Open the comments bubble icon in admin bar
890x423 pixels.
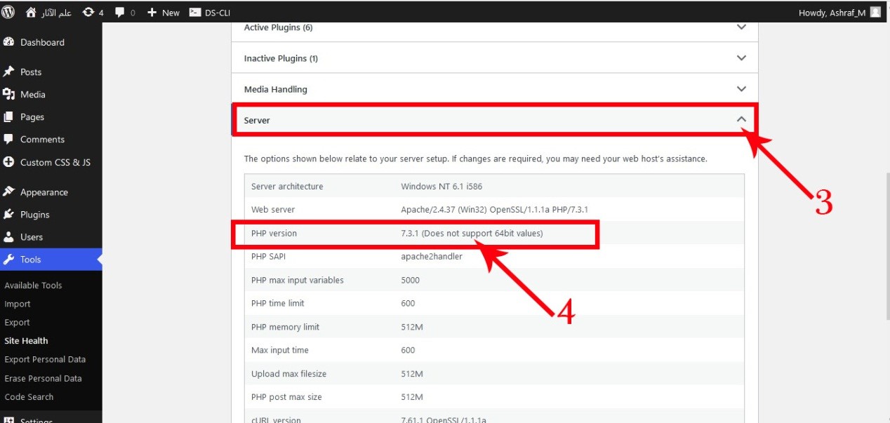[120, 13]
